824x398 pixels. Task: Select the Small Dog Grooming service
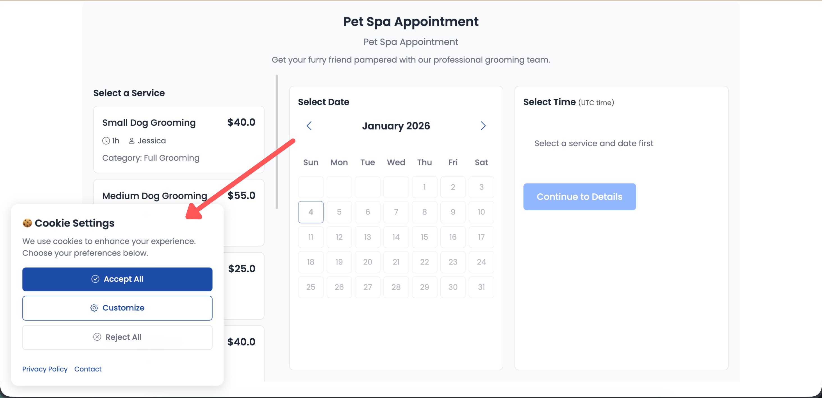click(x=179, y=140)
